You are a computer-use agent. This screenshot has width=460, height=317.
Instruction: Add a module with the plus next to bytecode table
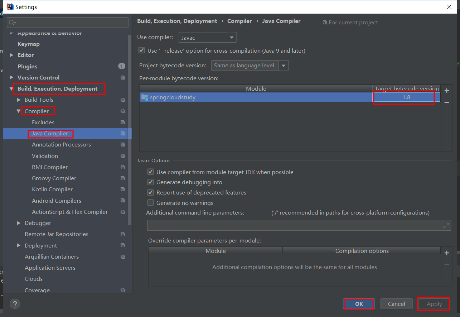click(x=447, y=91)
